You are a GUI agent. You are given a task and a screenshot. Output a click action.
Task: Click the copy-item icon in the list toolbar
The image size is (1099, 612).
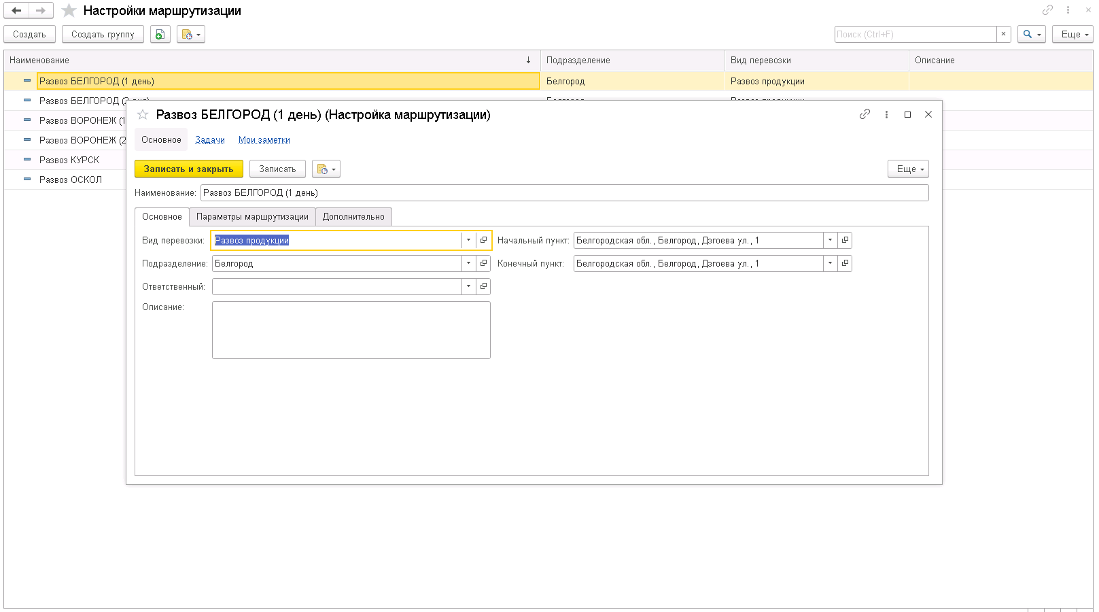coord(160,34)
